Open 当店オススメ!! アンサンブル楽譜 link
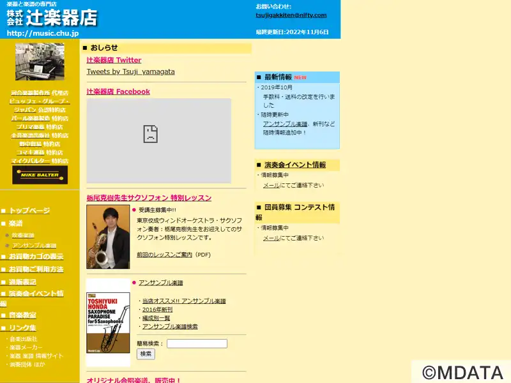 (x=184, y=301)
